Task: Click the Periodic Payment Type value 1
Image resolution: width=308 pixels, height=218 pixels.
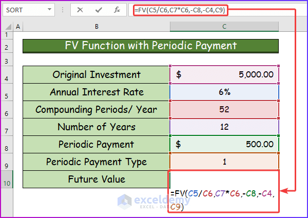Action: (x=224, y=162)
